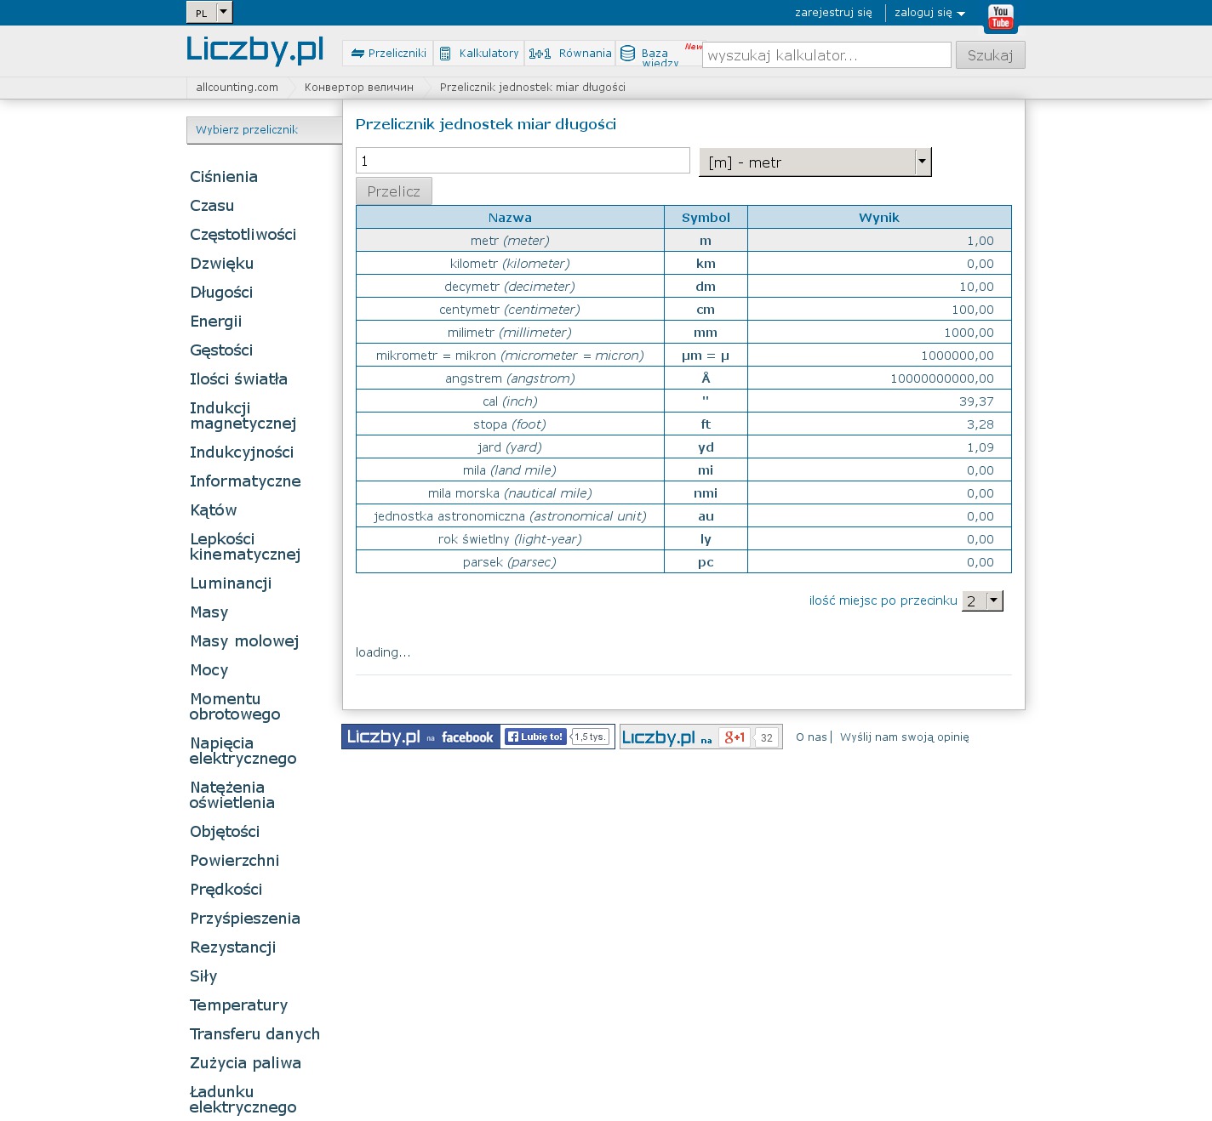Image resolution: width=1212 pixels, height=1121 pixels.
Task: Click the YouTube icon in header
Action: 1000,17
